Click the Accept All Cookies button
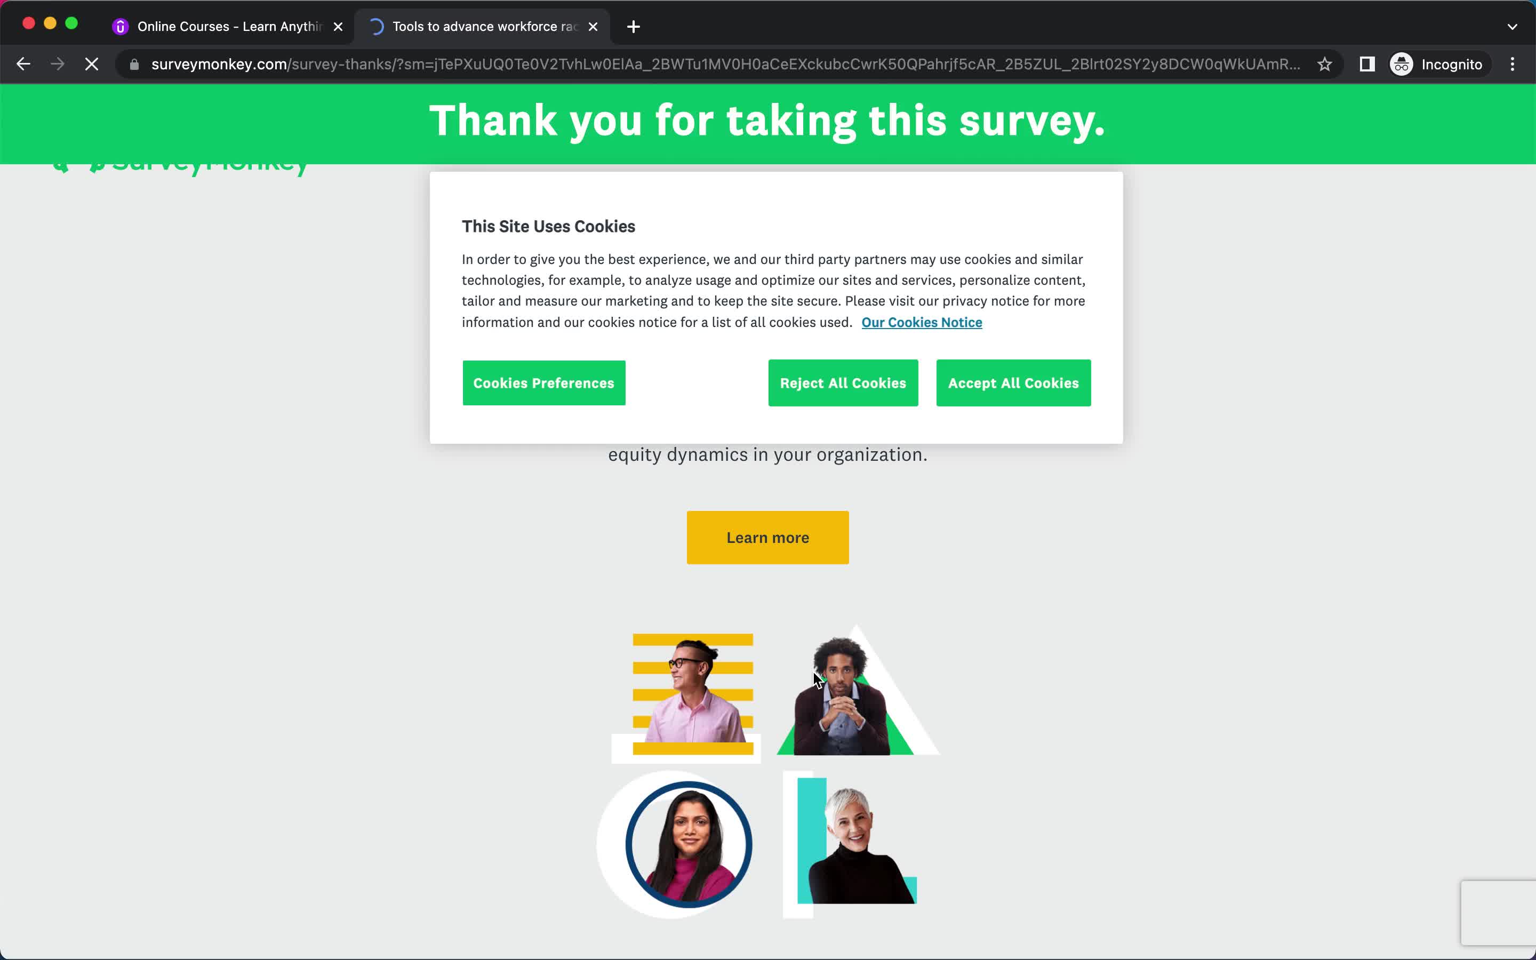Viewport: 1536px width, 960px height. tap(1013, 383)
